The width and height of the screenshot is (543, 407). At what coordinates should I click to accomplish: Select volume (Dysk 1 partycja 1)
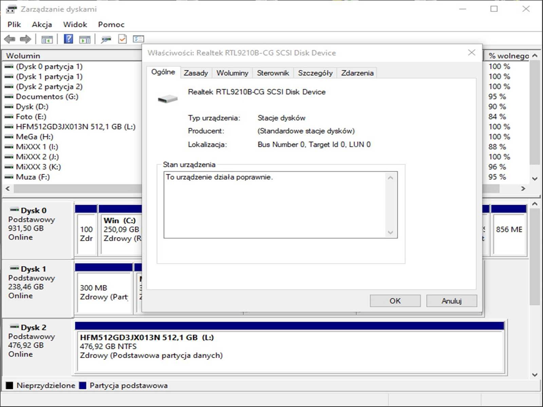pos(49,77)
